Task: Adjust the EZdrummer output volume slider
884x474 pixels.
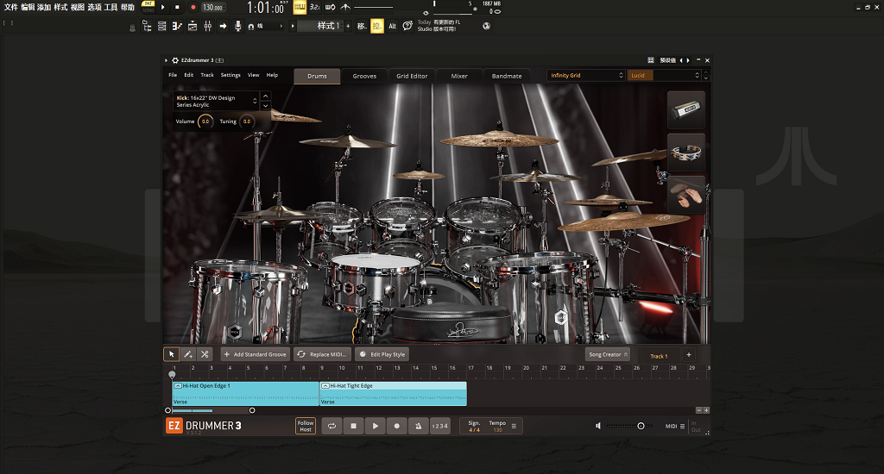Action: pos(641,426)
